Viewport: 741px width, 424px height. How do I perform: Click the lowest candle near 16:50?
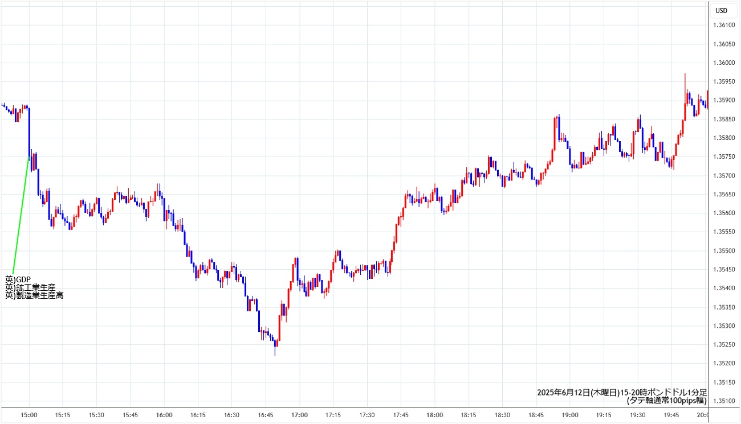275,347
